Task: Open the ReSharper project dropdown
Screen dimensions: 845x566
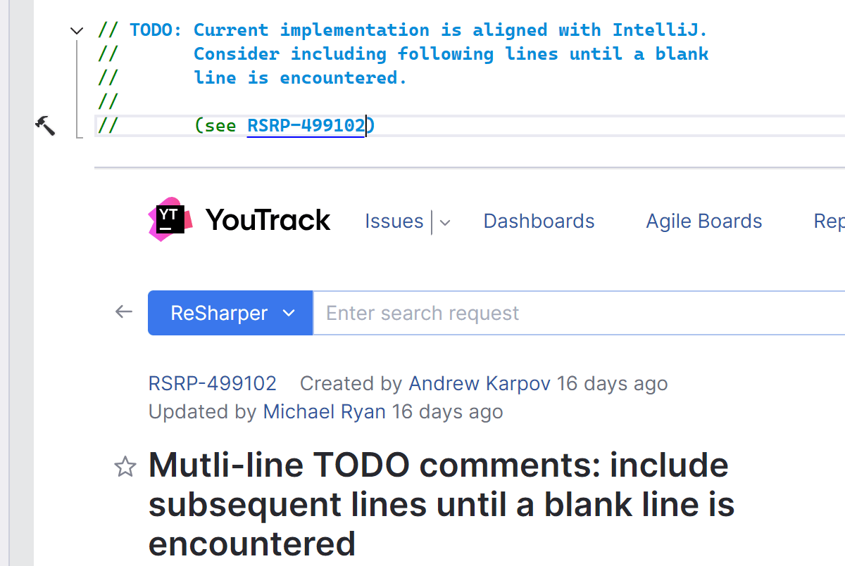Action: (230, 313)
